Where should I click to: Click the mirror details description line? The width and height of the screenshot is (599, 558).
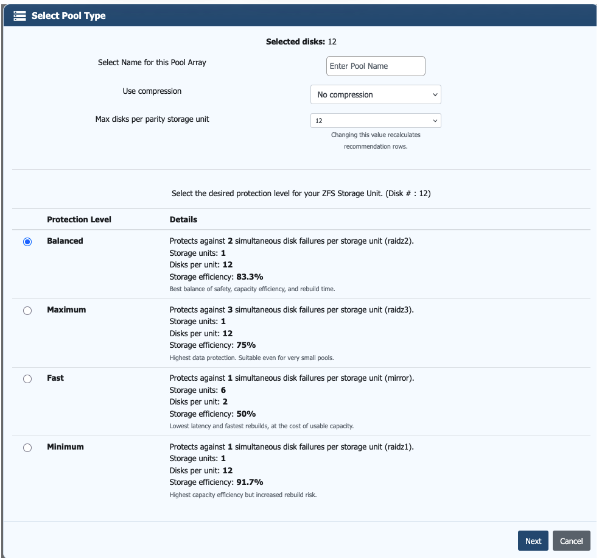pos(292,378)
